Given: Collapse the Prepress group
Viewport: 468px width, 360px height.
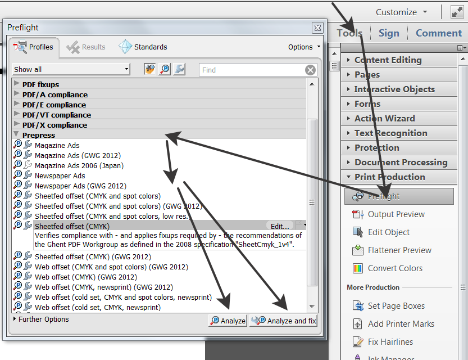Looking at the screenshot, I should tap(16, 134).
